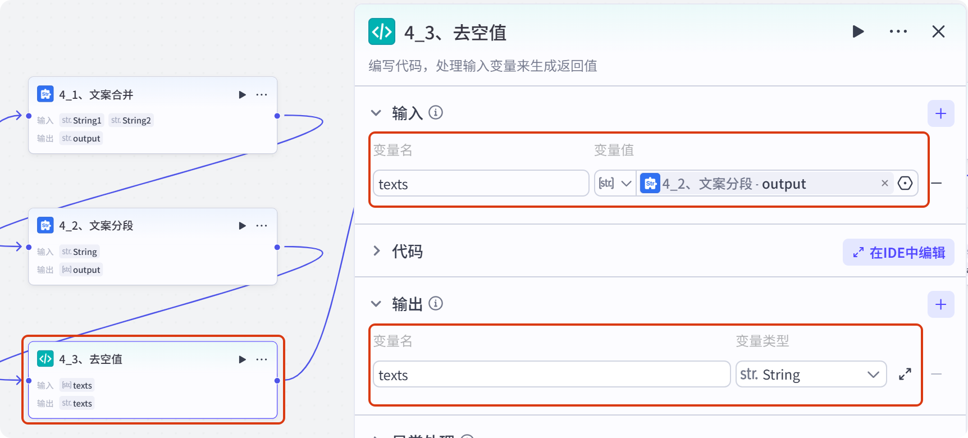Expand the 代码 section
968x438 pixels.
tap(376, 250)
